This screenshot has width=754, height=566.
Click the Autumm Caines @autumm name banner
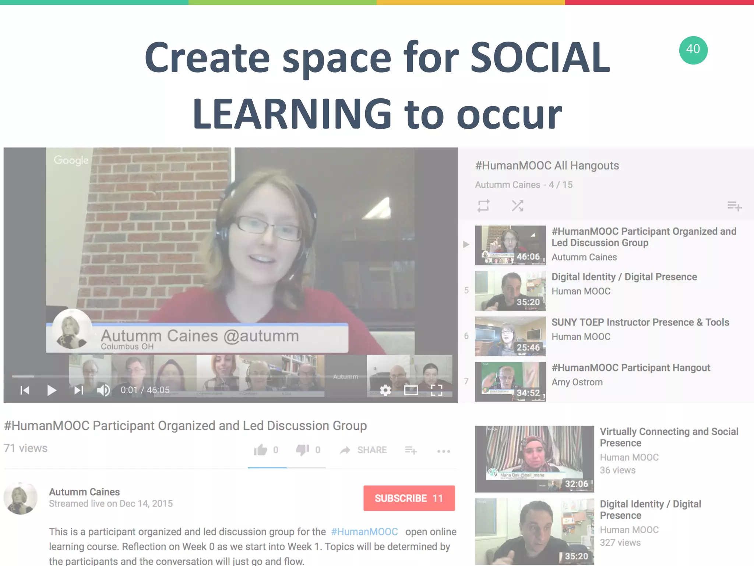click(x=197, y=338)
